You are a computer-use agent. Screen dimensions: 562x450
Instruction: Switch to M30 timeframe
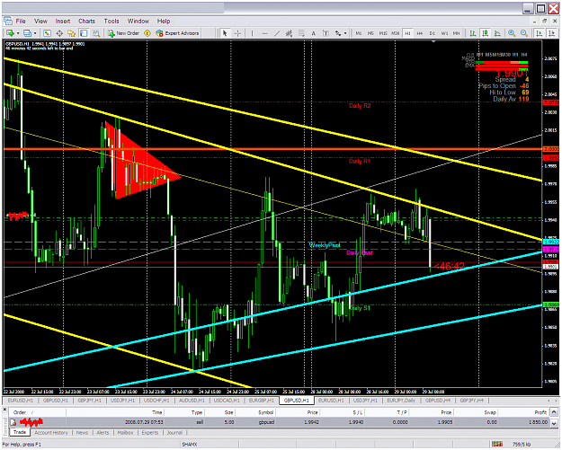point(396,33)
